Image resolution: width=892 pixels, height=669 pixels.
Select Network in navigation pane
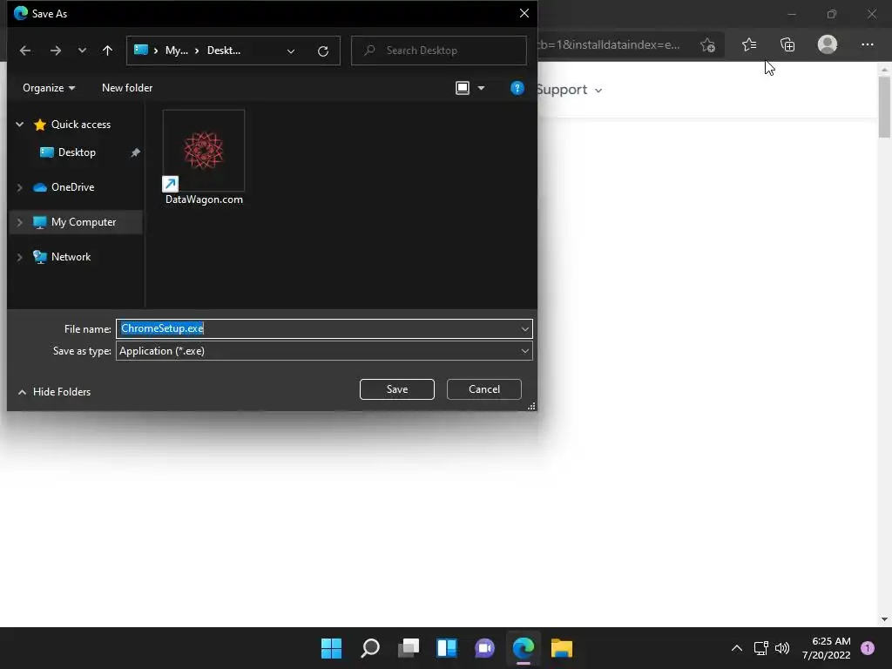[71, 257]
